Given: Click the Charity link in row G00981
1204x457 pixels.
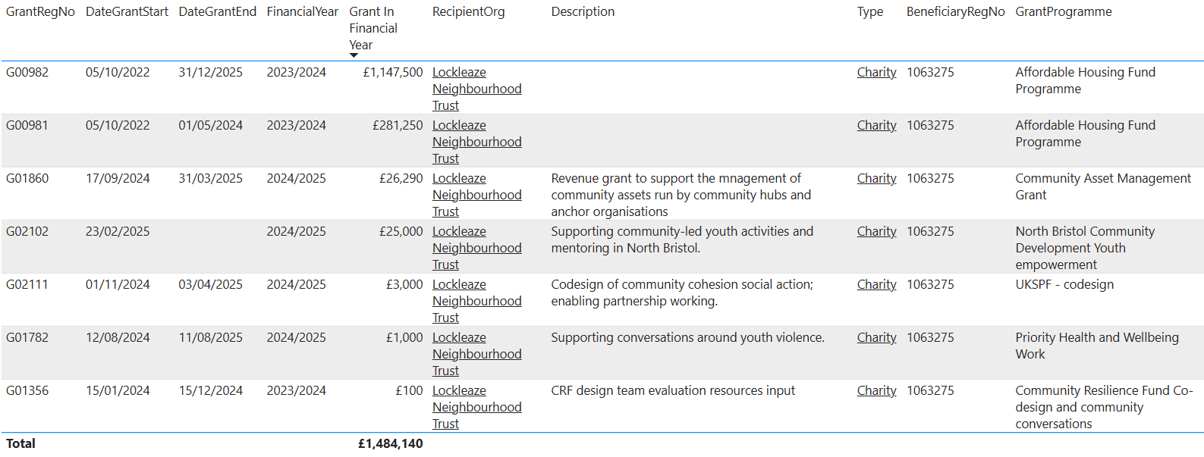Looking at the screenshot, I should coord(876,126).
